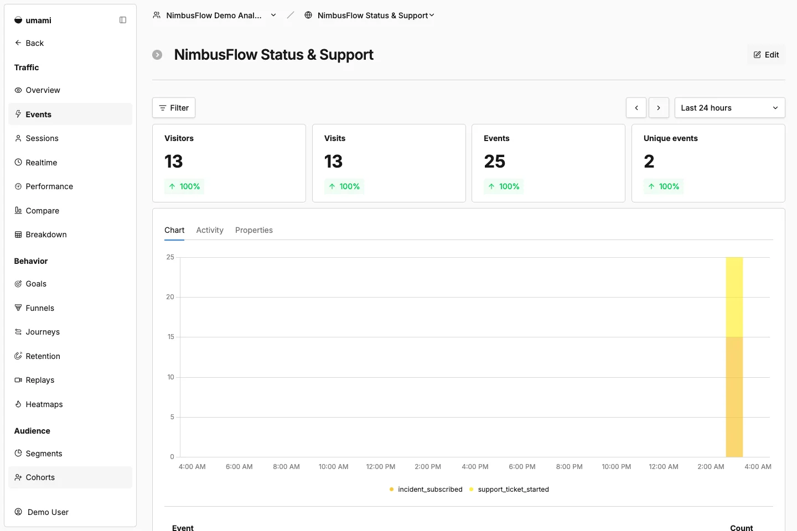Open Breakdown in the sidebar

point(70,235)
